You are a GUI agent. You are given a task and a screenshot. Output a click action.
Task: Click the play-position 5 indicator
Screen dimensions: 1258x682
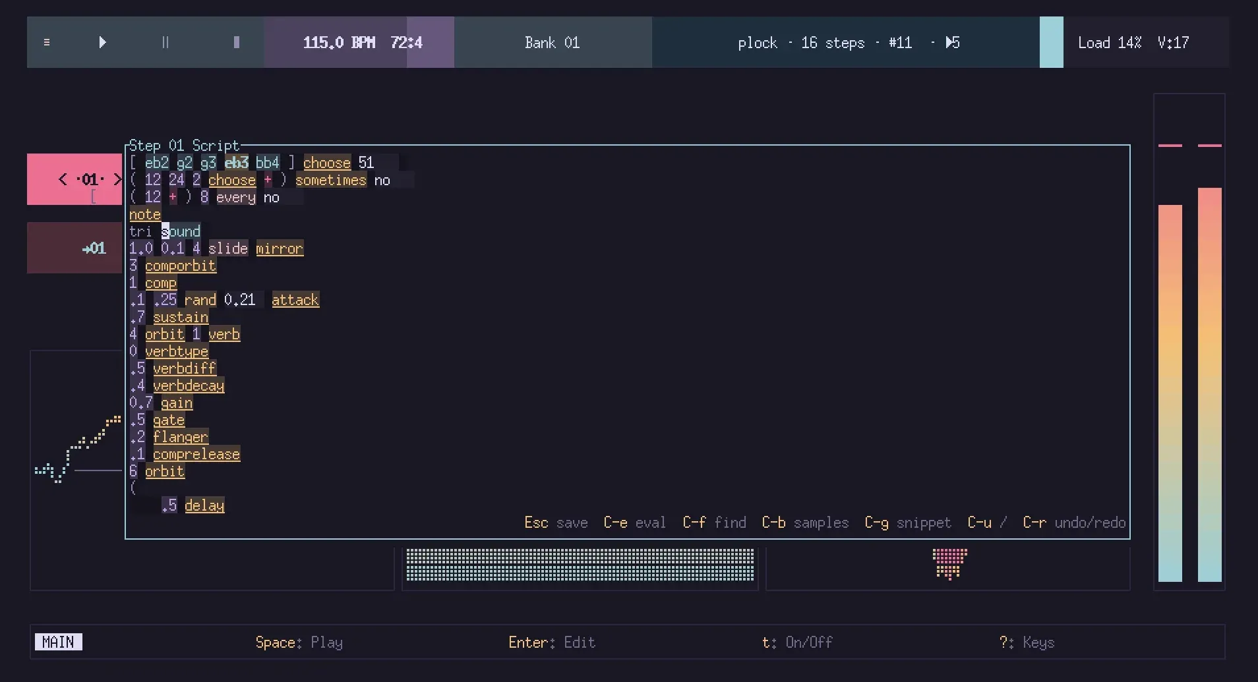pos(953,43)
